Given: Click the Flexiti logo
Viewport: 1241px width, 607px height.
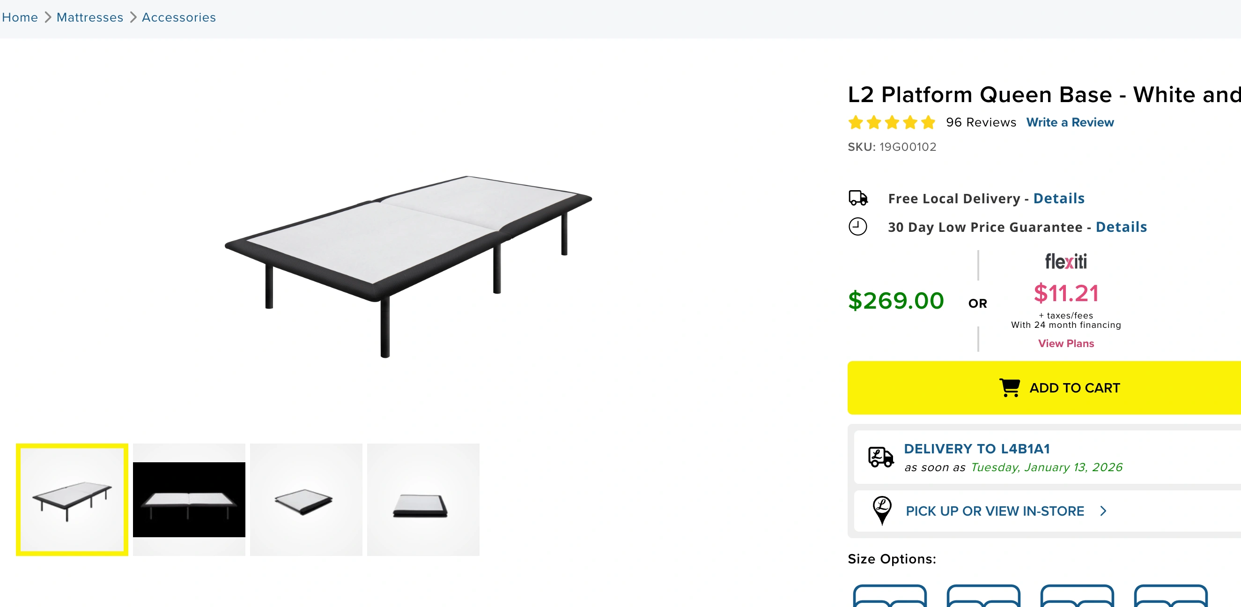Looking at the screenshot, I should [x=1066, y=262].
